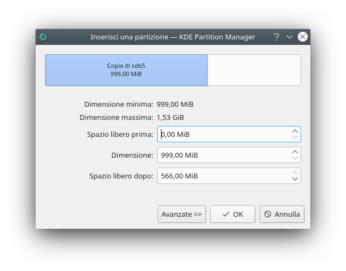Click the KDE Partition Manager app icon
The image size is (346, 271).
point(43,37)
